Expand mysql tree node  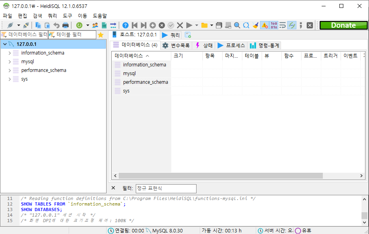(x=9, y=62)
